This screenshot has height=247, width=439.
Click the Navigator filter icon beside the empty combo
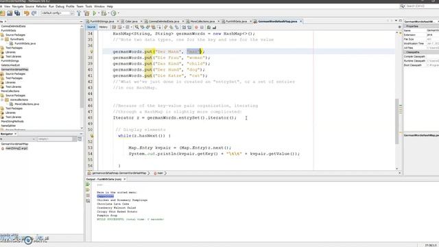(80, 139)
